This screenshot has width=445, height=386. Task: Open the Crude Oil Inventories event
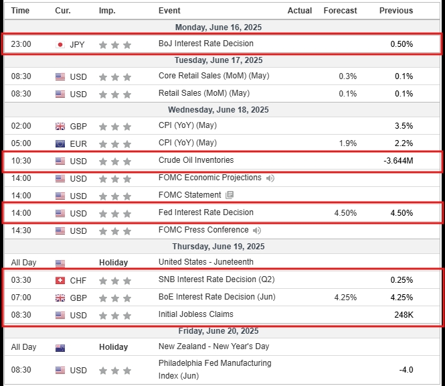[196, 160]
